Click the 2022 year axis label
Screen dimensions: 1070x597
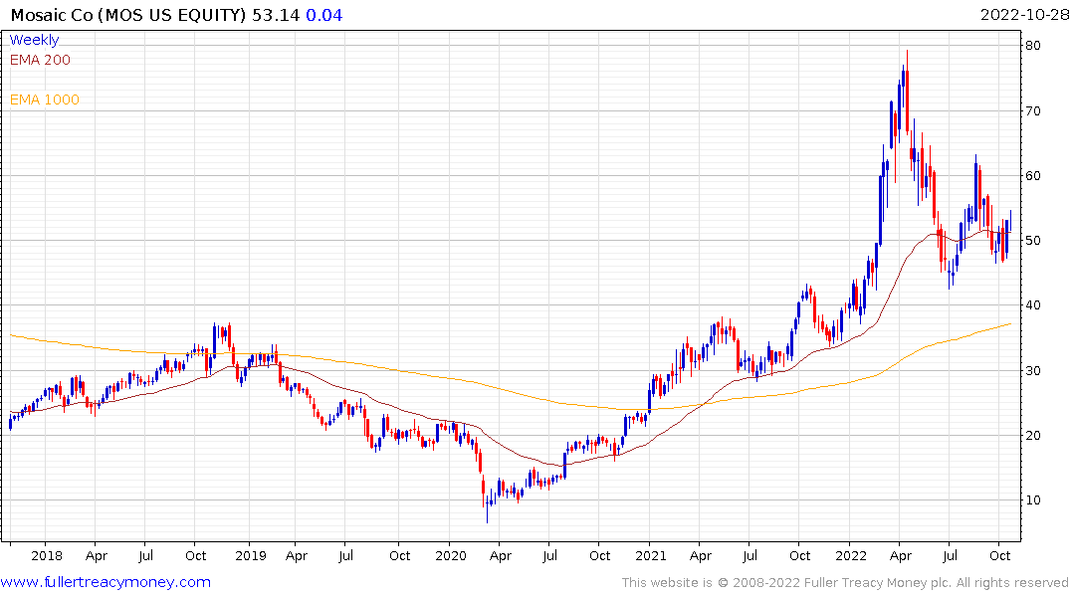pyautogui.click(x=850, y=556)
